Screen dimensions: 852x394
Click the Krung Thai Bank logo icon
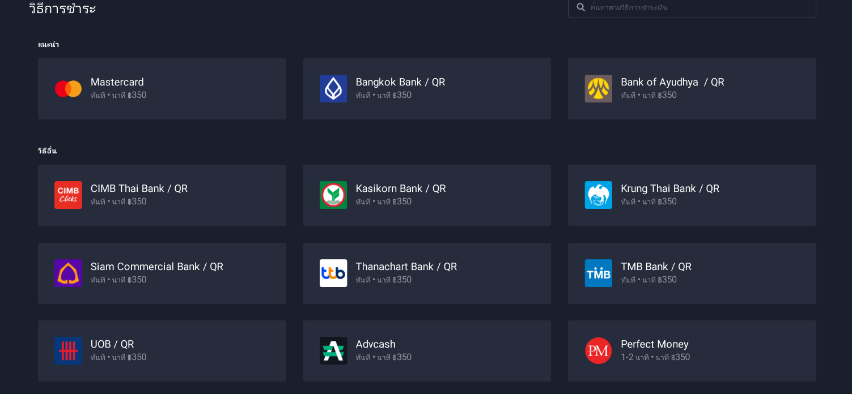coord(599,195)
